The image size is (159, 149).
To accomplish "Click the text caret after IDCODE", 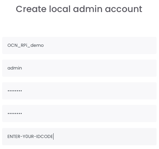I will coord(54,137).
